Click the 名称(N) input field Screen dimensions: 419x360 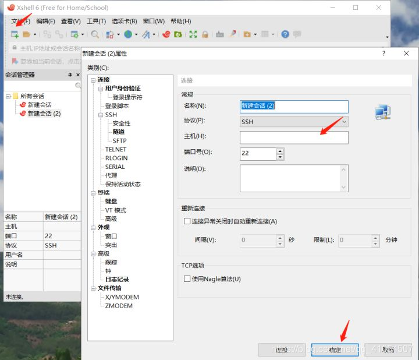click(x=294, y=107)
